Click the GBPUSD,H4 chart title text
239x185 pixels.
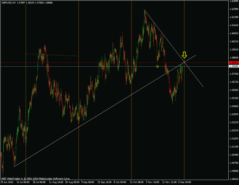coord(9,3)
